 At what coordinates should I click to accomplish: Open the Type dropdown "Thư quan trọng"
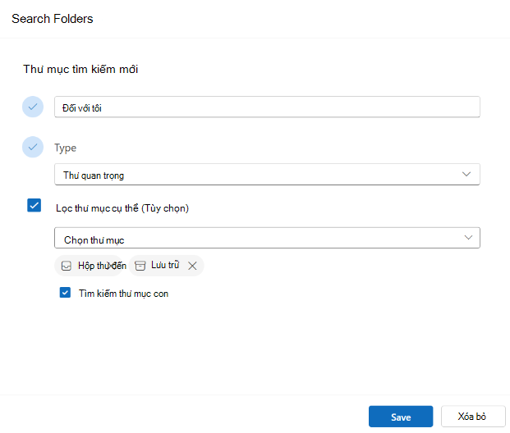267,175
